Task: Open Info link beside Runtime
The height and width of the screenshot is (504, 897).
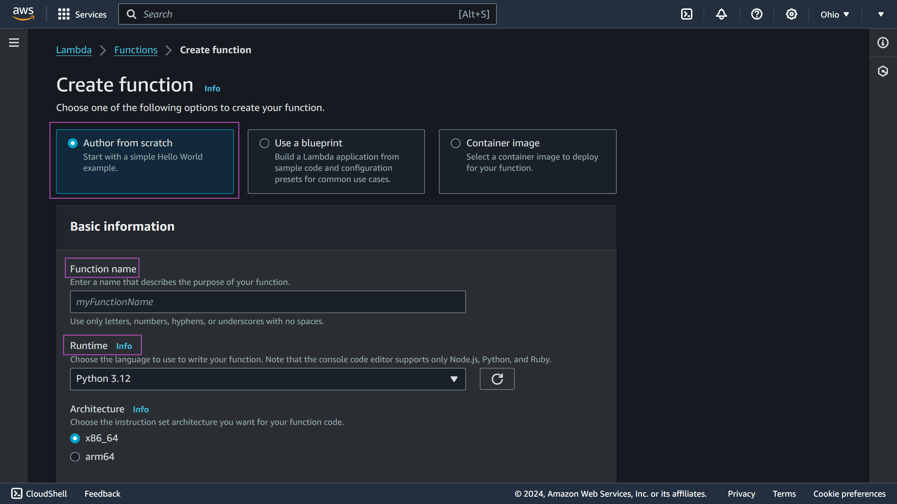Action: click(124, 346)
